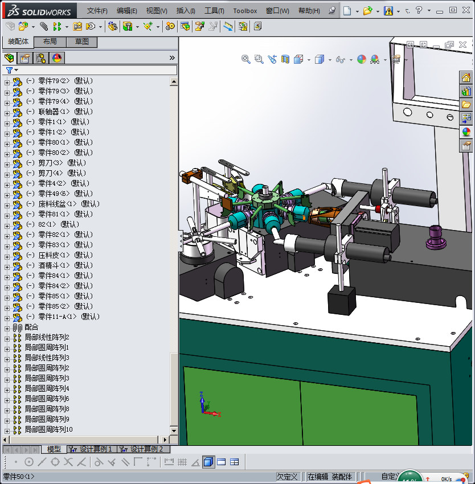Open the Design Library in task pane
475x484 pixels.
(466, 91)
